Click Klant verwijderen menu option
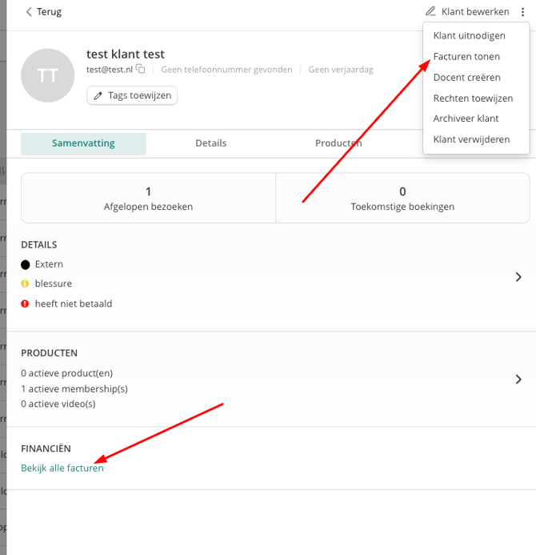Screen dimensions: 536x555 pyautogui.click(x=471, y=139)
